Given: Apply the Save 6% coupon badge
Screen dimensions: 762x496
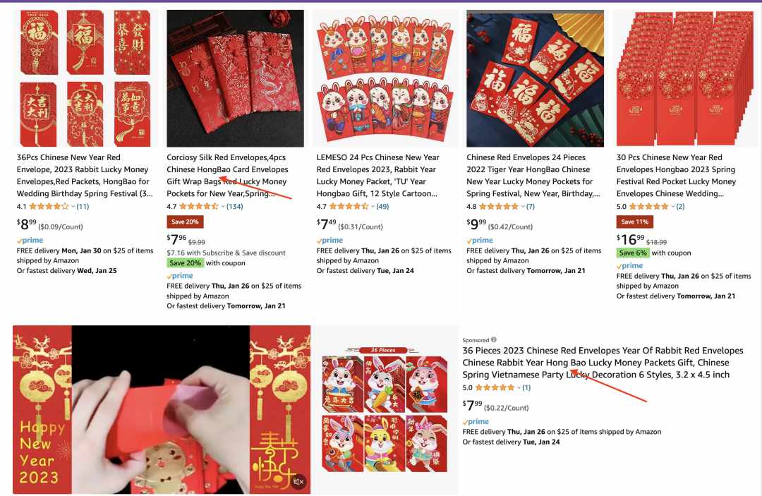Looking at the screenshot, I should (633, 253).
